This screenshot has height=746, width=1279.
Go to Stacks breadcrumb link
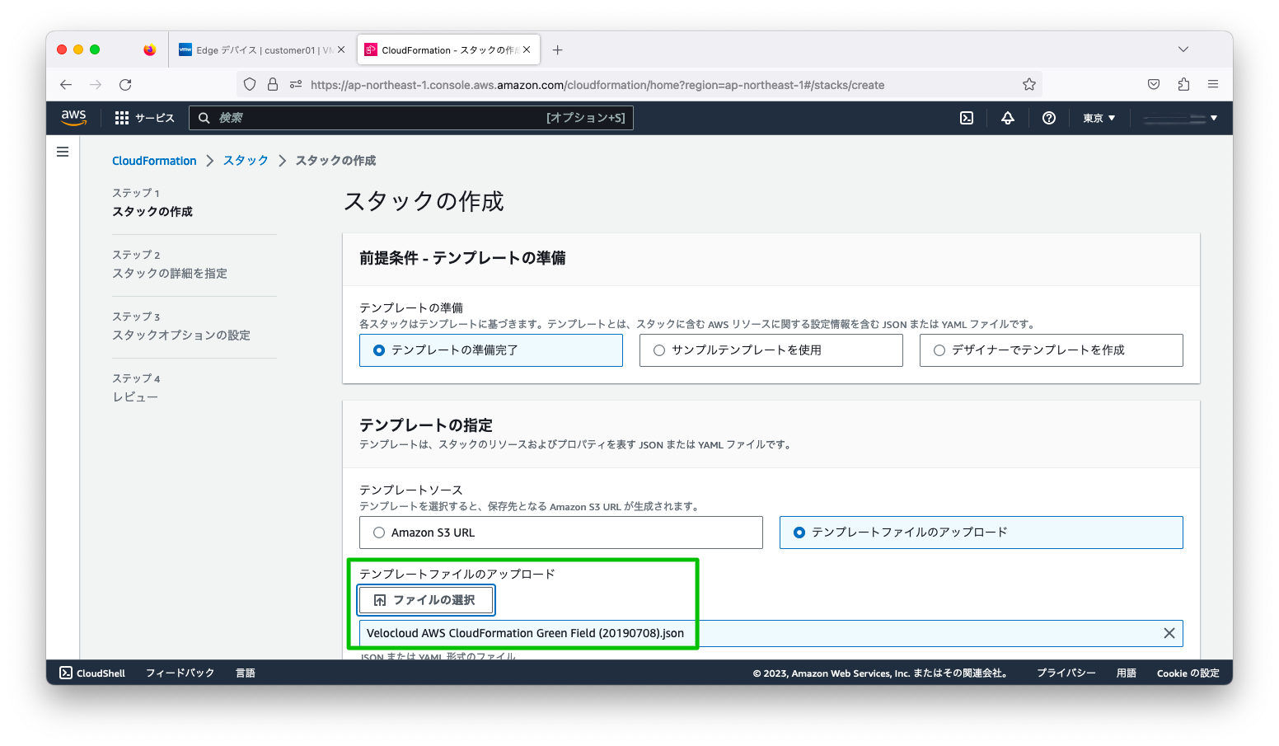pyautogui.click(x=246, y=160)
